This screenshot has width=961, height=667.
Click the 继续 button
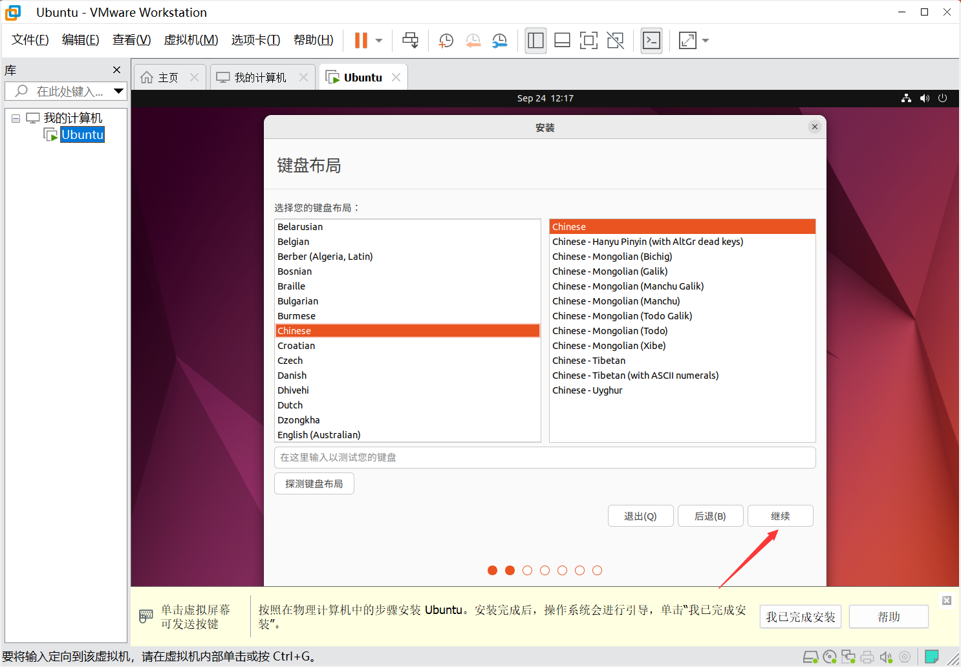coord(781,516)
